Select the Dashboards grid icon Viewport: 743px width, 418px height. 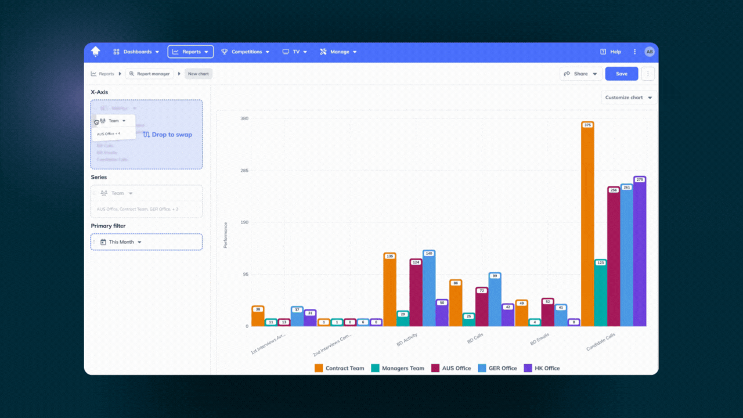point(116,51)
